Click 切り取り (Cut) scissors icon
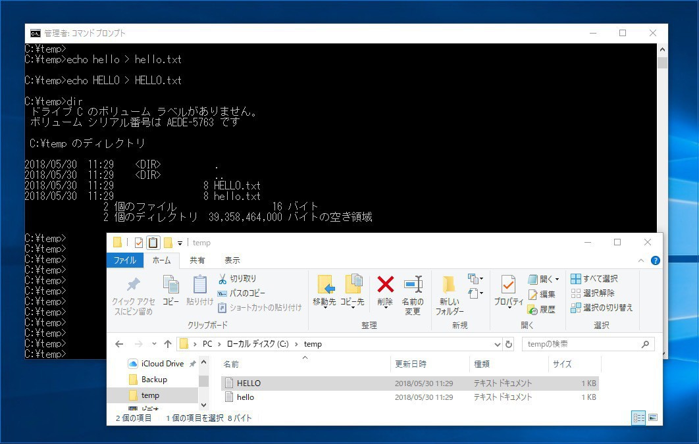The width and height of the screenshot is (699, 444). (x=222, y=279)
